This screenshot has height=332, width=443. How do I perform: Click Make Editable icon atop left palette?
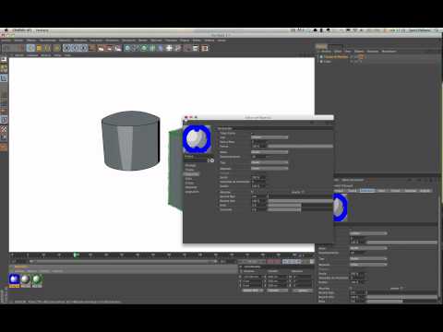tap(4, 60)
